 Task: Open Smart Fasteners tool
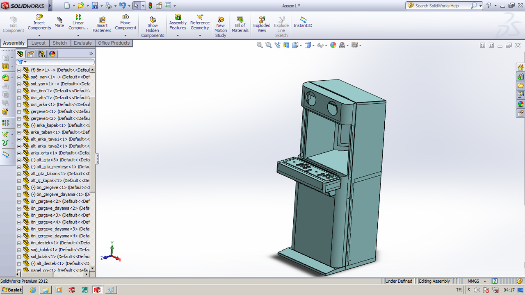[x=102, y=25]
